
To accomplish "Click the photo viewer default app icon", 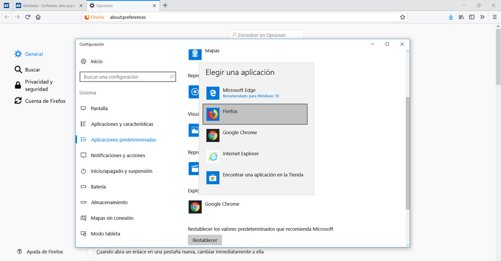I will [x=194, y=130].
